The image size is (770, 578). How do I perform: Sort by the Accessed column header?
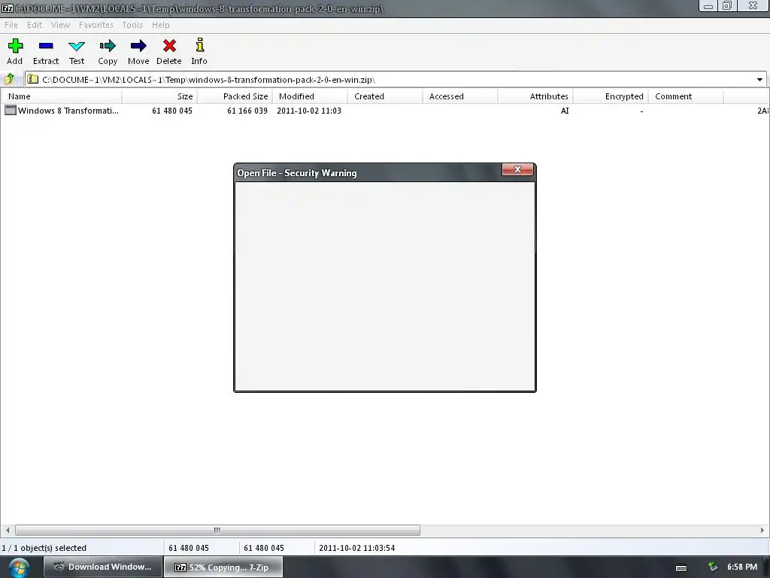(x=460, y=96)
